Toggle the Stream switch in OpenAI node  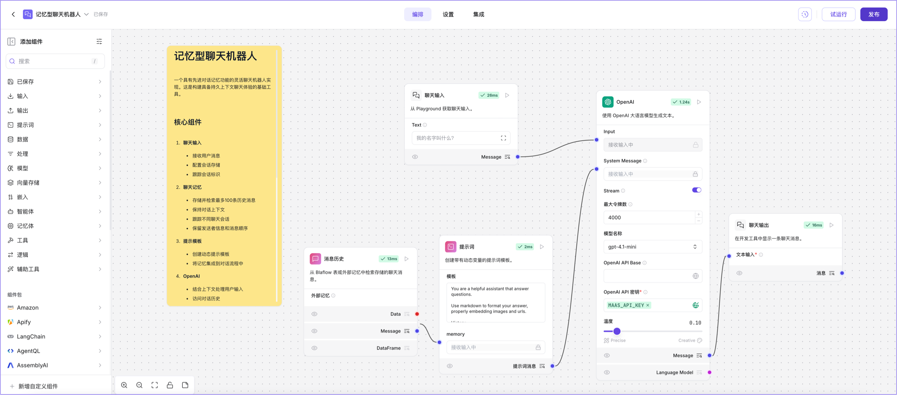point(697,190)
